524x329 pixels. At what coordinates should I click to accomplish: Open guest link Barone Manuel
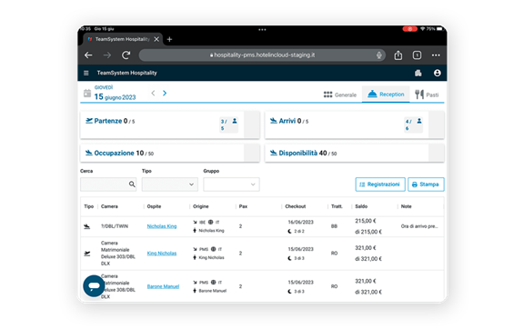tap(163, 286)
